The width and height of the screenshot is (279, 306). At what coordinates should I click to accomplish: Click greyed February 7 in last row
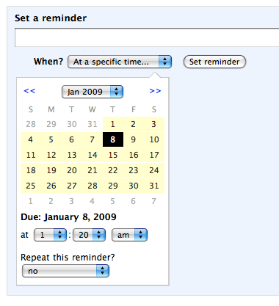coord(154,201)
